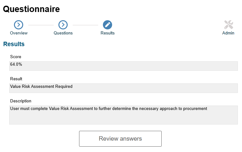Viewport: 242px width, 152px height.
Task: Click the Score field showing 64.0%
Action: (x=124, y=66)
